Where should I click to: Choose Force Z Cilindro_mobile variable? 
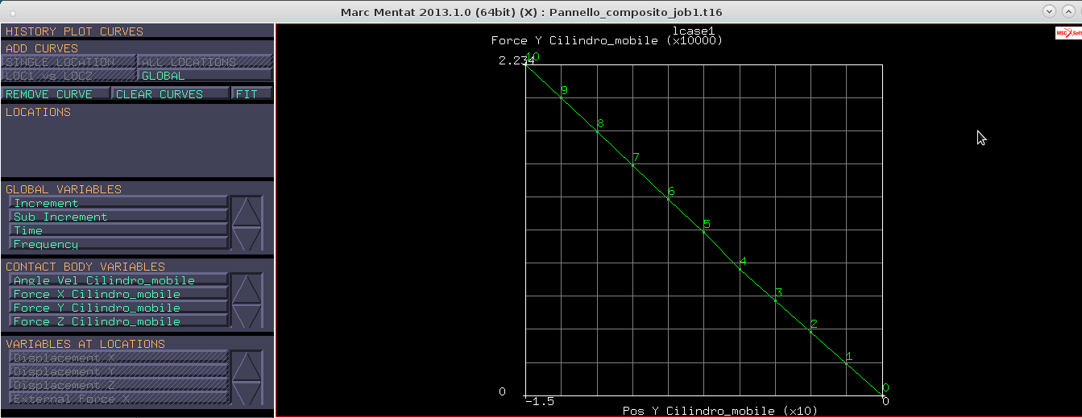(x=118, y=321)
